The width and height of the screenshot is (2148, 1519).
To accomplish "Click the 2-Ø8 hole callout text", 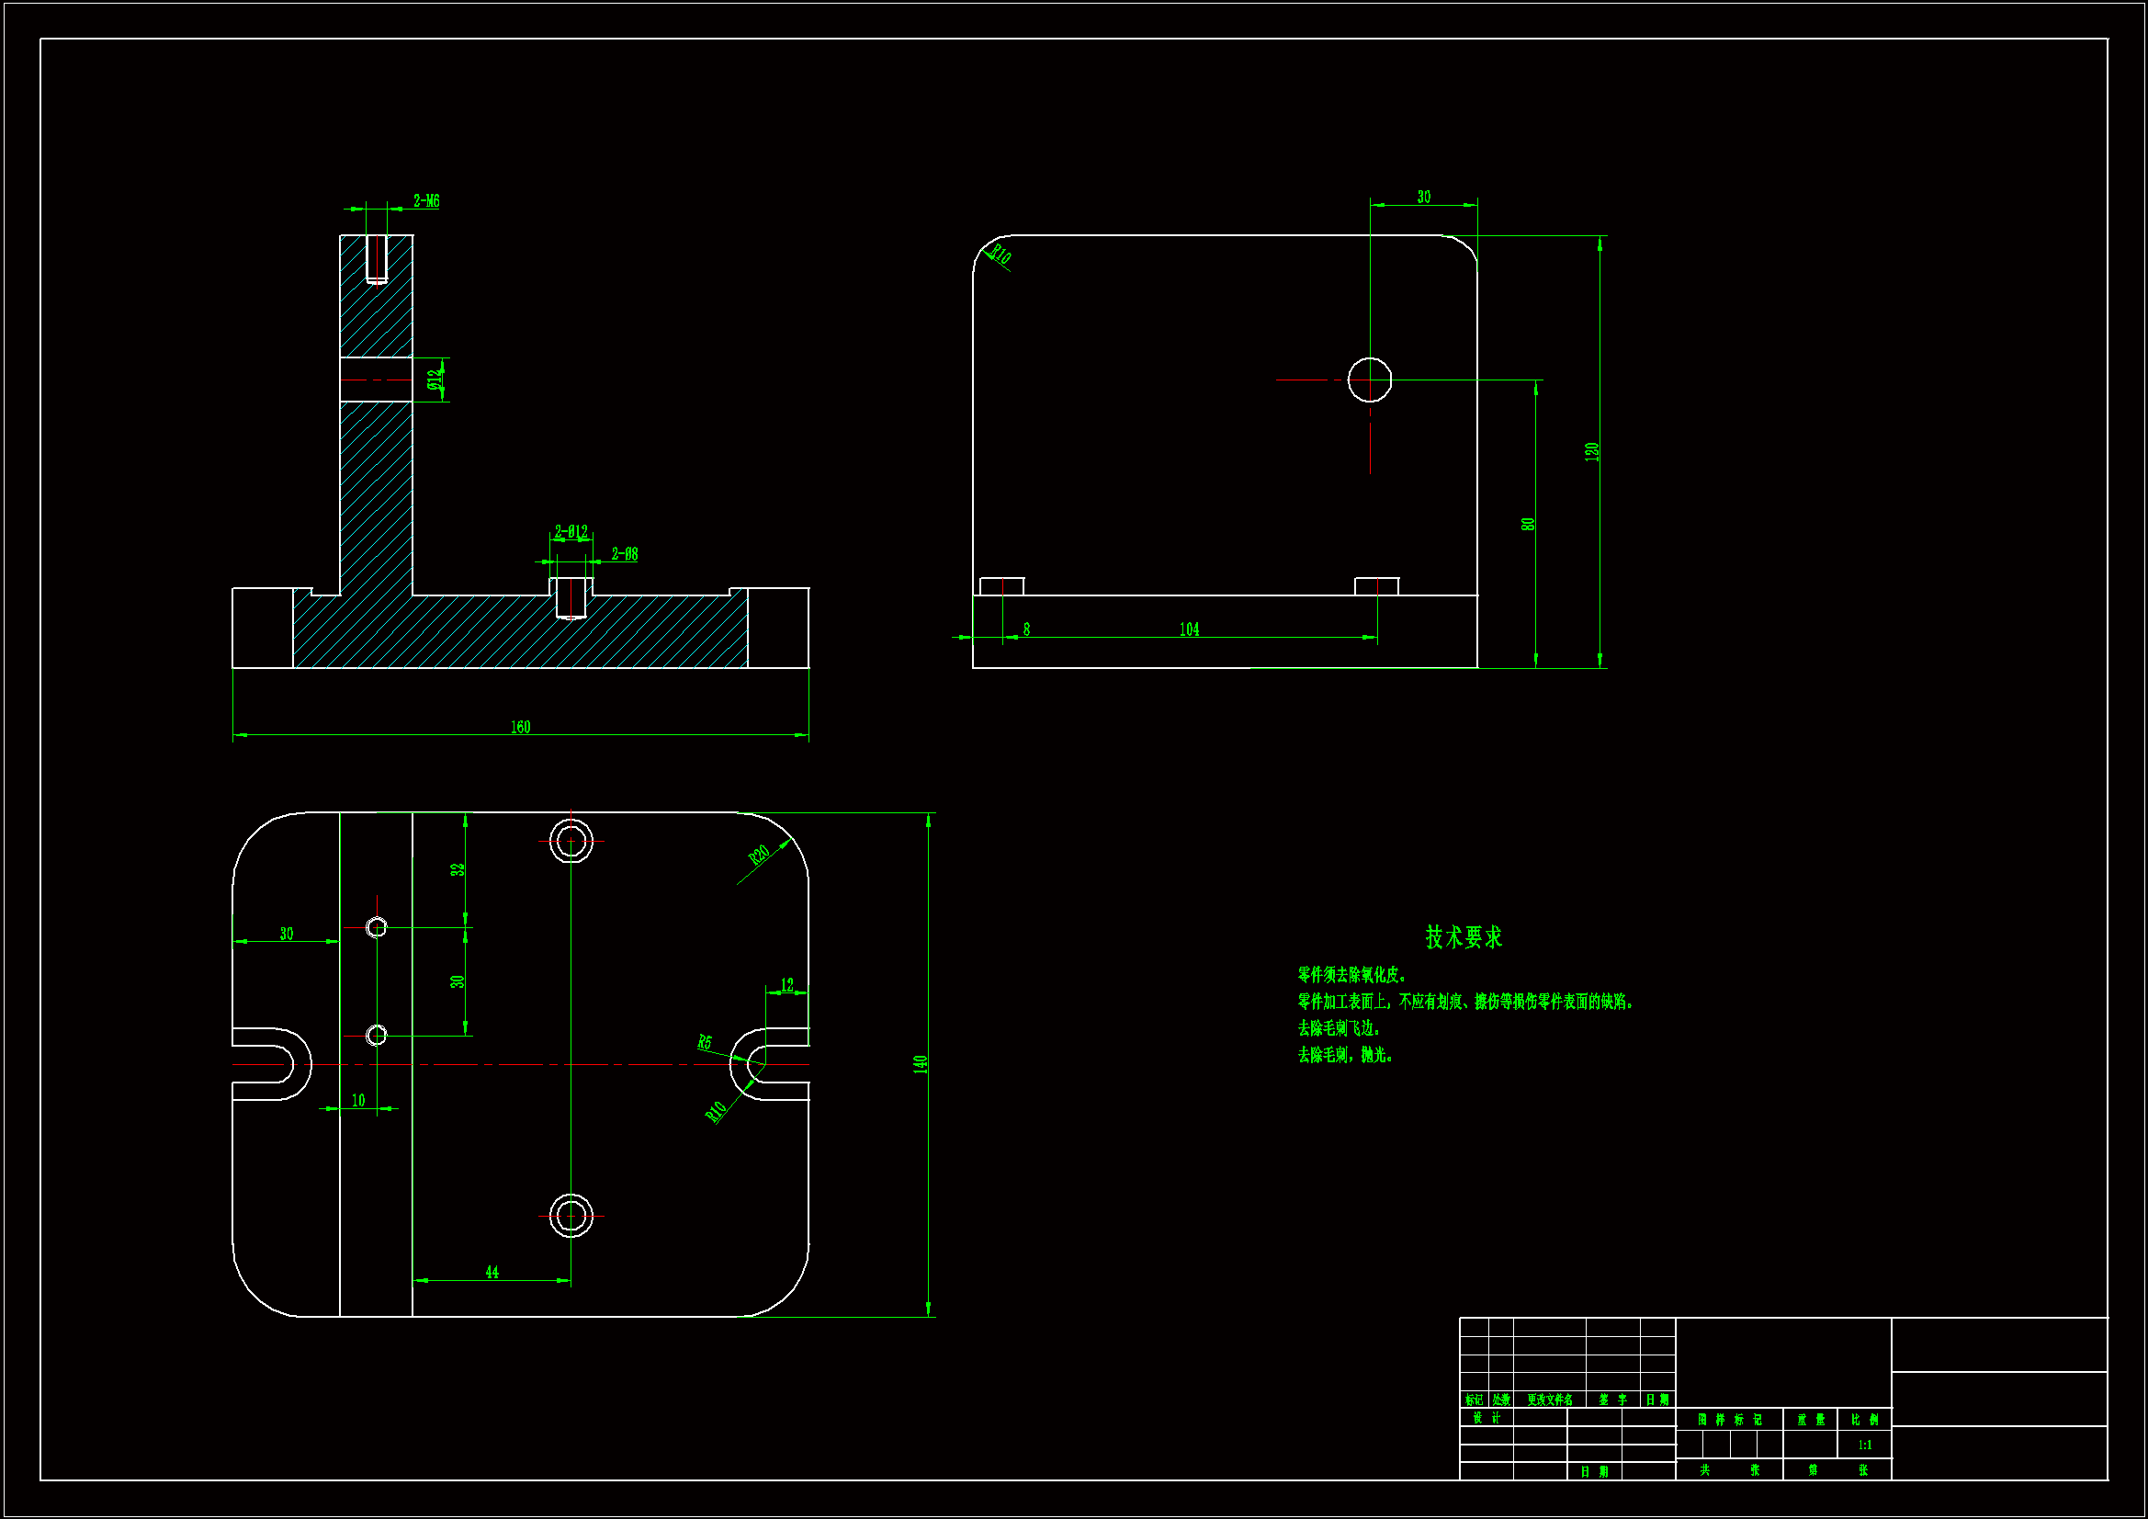I will (x=625, y=554).
